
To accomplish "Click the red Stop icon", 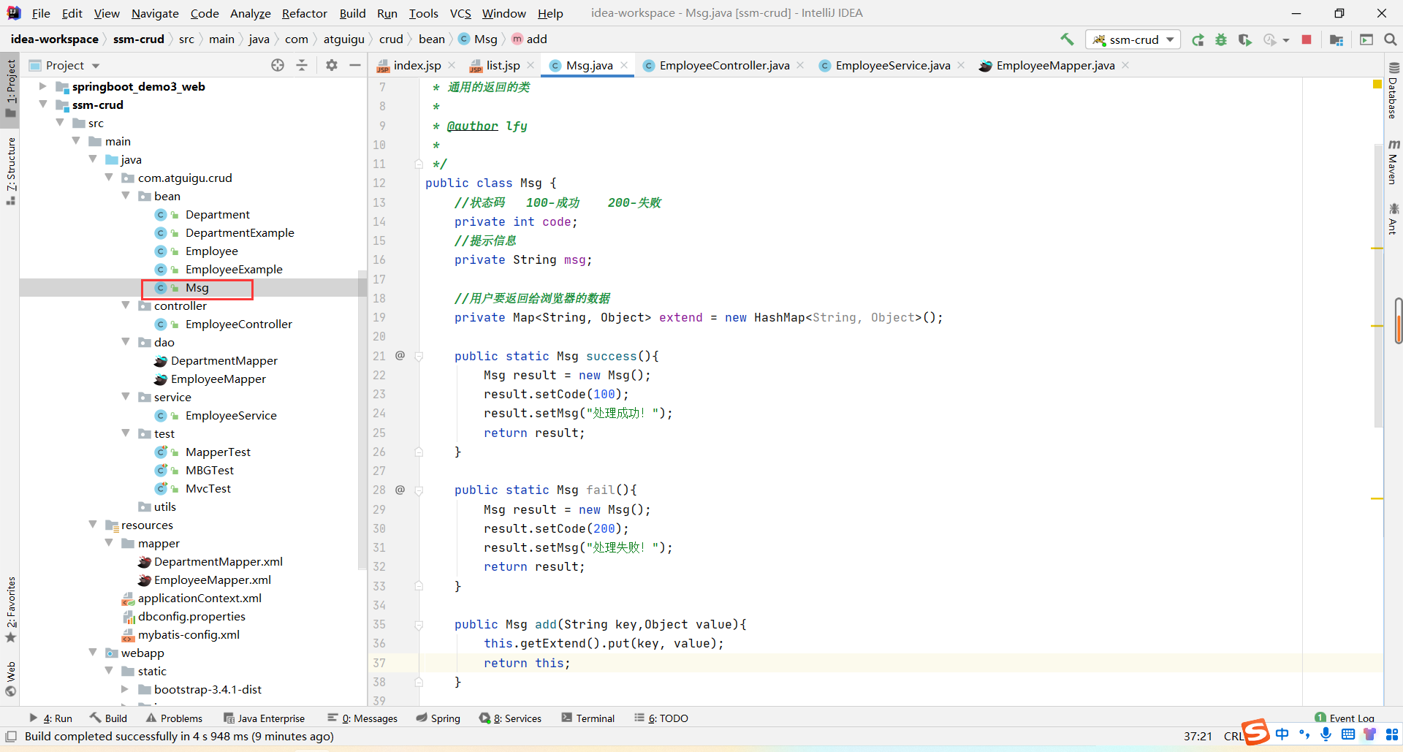I will (x=1307, y=39).
